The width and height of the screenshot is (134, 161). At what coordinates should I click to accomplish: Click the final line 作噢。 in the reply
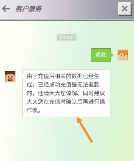pyautogui.click(x=34, y=110)
